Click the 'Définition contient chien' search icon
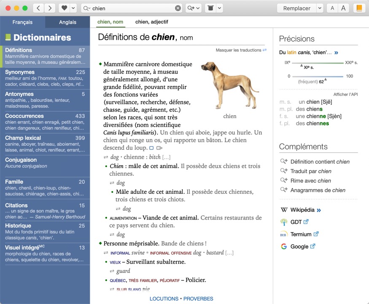Viewport: 369px width, 304px height. coord(284,161)
